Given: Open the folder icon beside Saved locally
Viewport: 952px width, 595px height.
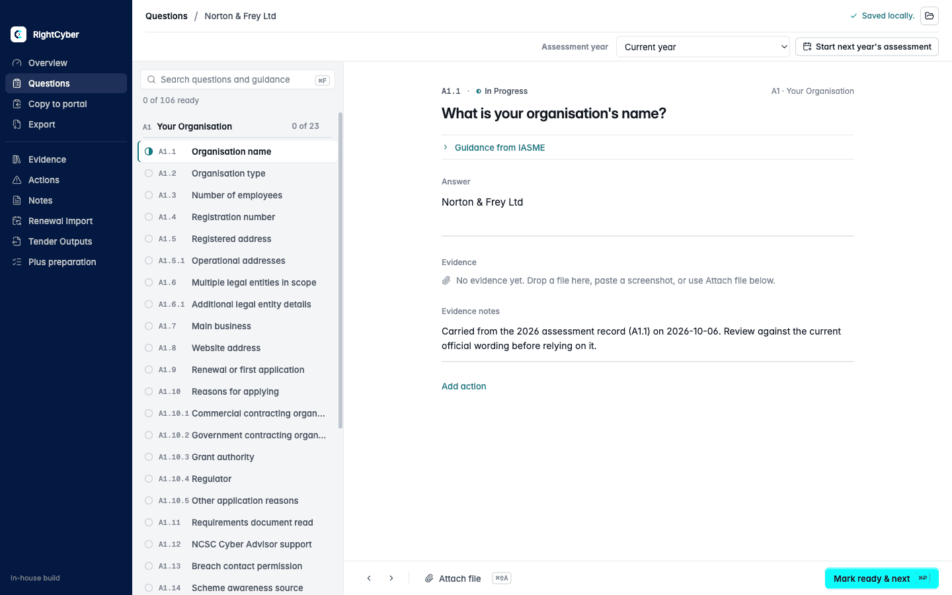Looking at the screenshot, I should 930,16.
